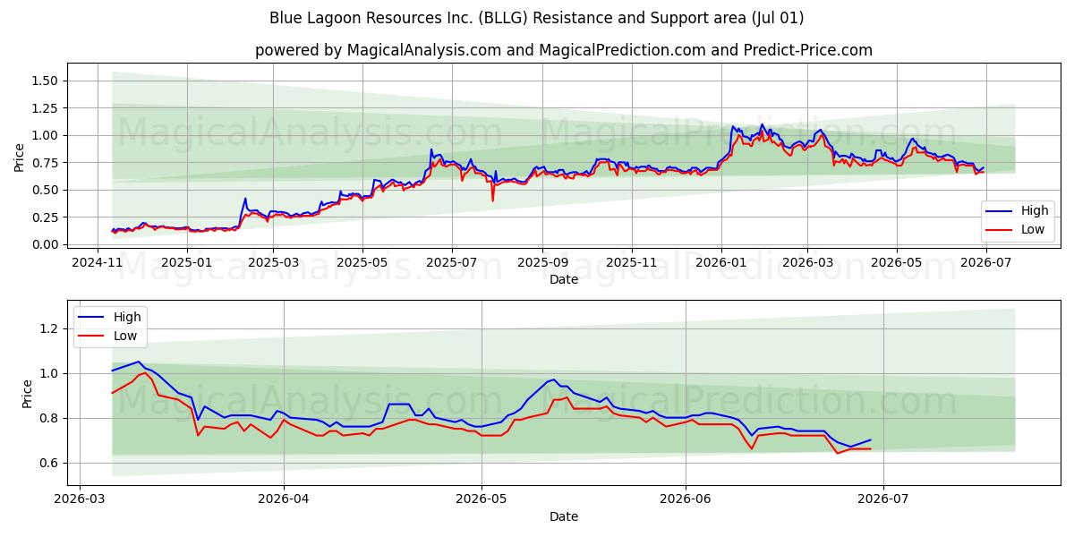Viewport: 1074px width, 537px height.
Task: Click the bottom chart y-axis value '1.0'
Action: 51,373
